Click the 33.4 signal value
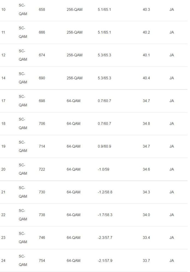190x272 pixels. [x=146, y=238]
